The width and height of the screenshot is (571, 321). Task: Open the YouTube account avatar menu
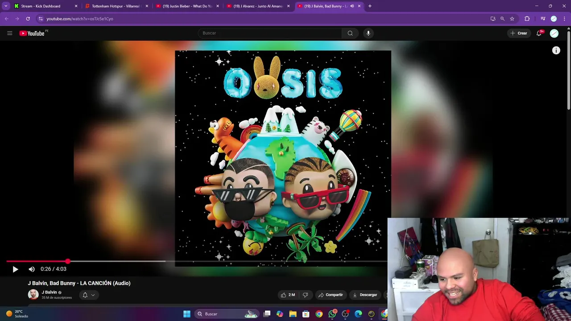pos(554,33)
